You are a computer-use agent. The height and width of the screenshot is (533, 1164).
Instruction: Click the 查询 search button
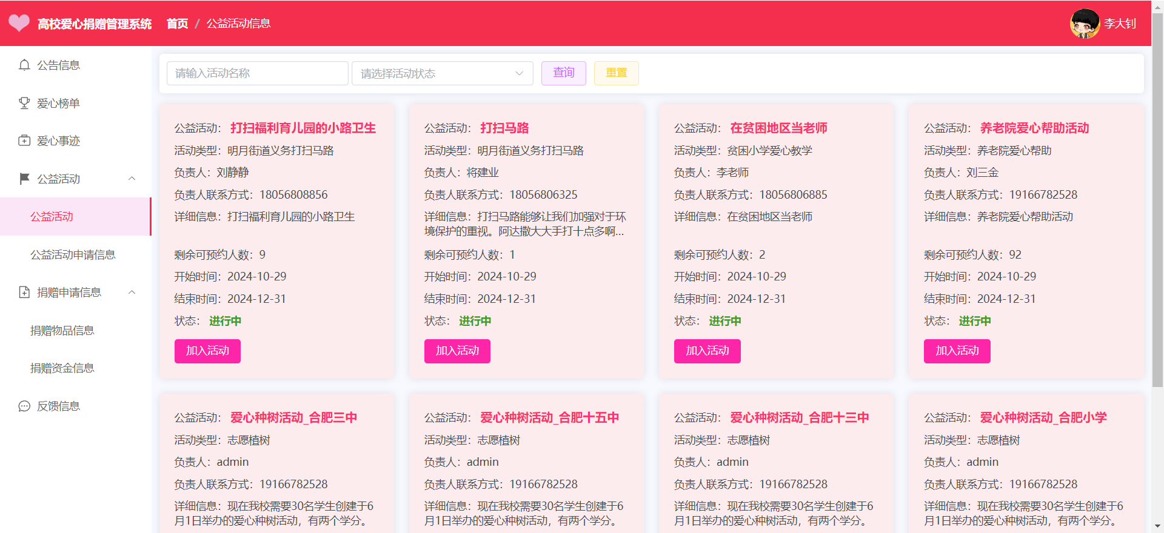point(564,73)
